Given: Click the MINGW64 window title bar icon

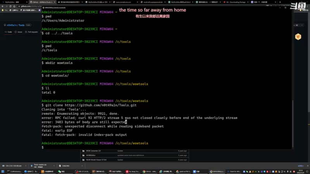Looking at the screenshot, I should [43, 8].
